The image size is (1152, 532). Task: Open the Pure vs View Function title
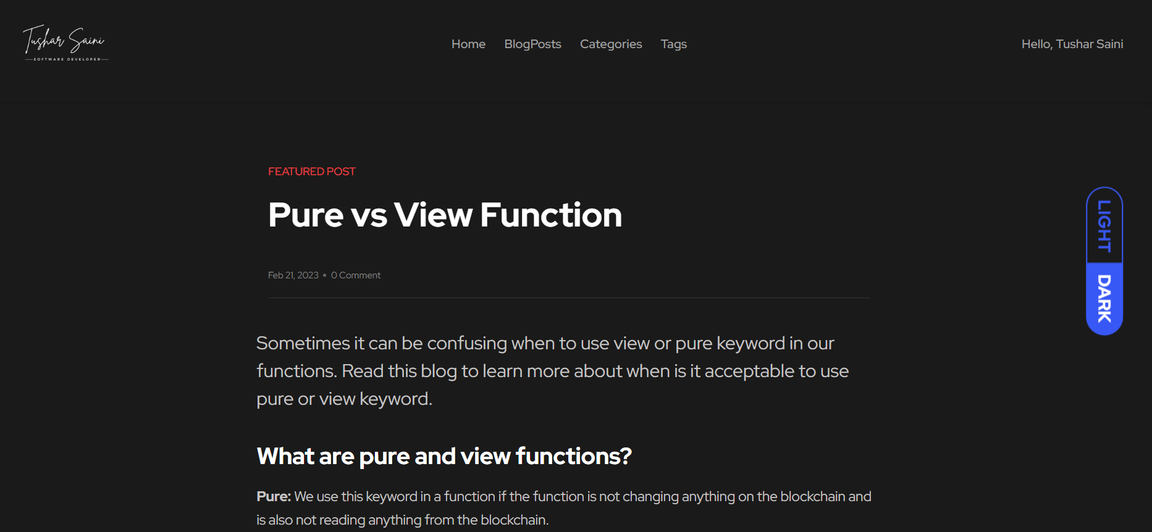coord(445,215)
